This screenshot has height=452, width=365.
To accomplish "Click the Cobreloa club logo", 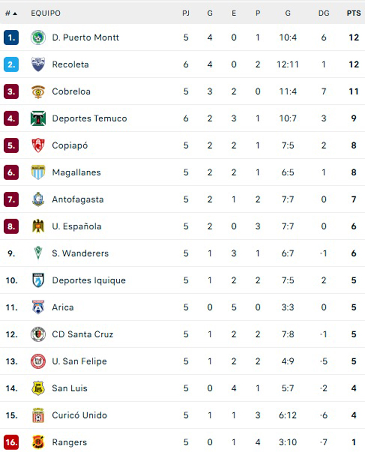I will (38, 92).
